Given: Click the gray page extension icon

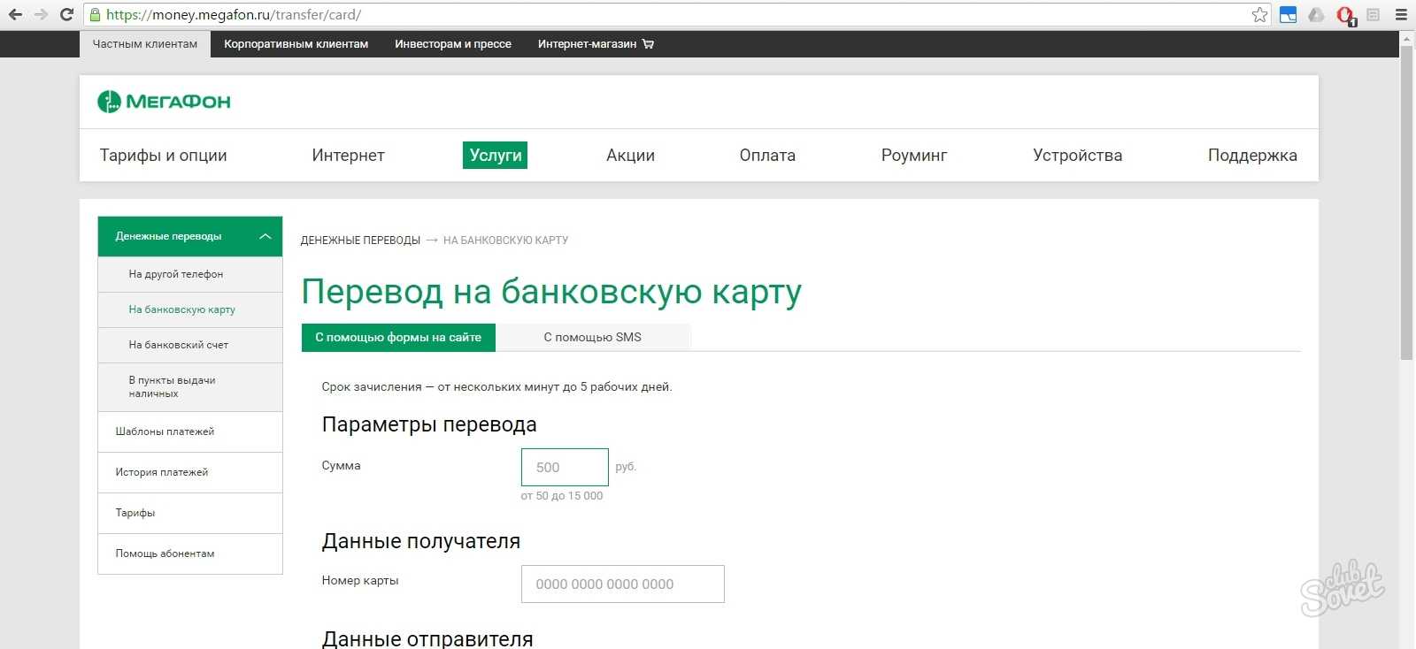Looking at the screenshot, I should tap(1374, 14).
